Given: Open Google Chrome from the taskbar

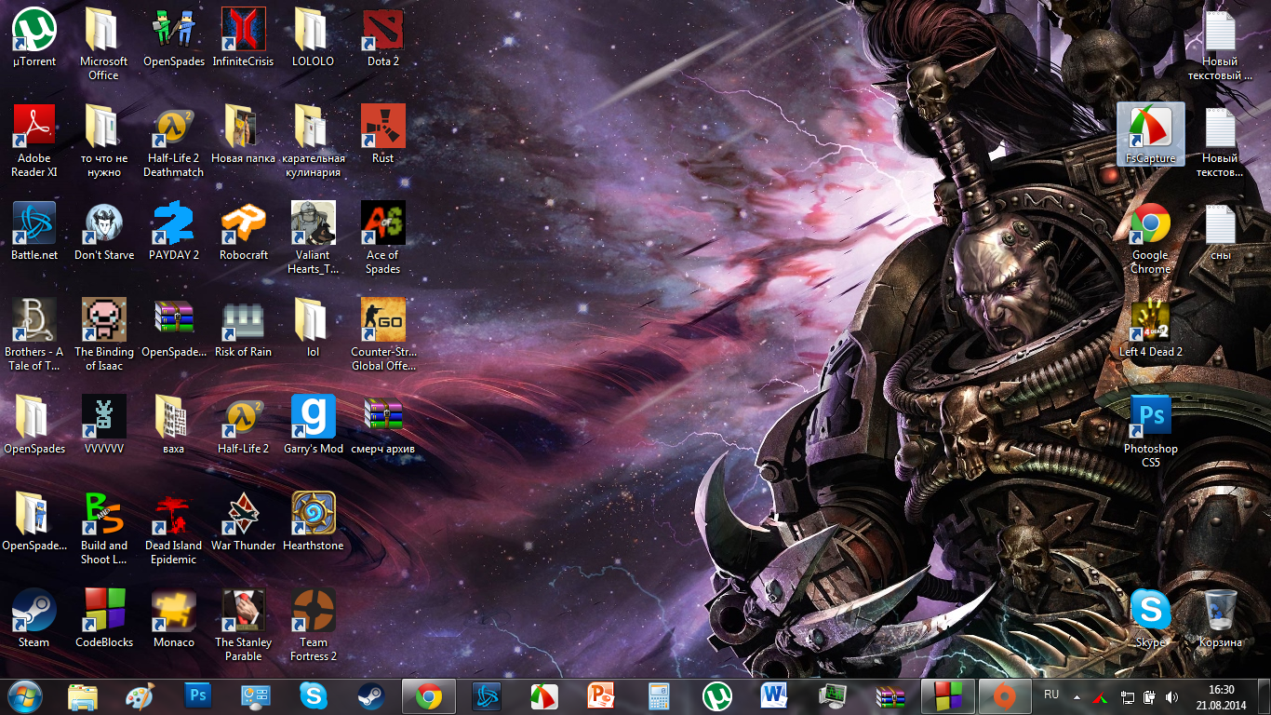Looking at the screenshot, I should pos(428,696).
